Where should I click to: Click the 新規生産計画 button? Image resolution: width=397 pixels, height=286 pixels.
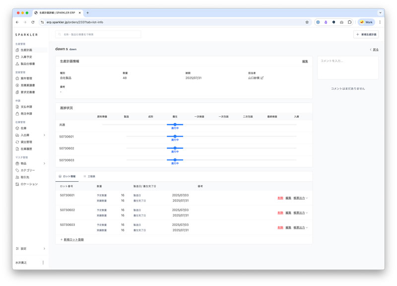coord(366,34)
